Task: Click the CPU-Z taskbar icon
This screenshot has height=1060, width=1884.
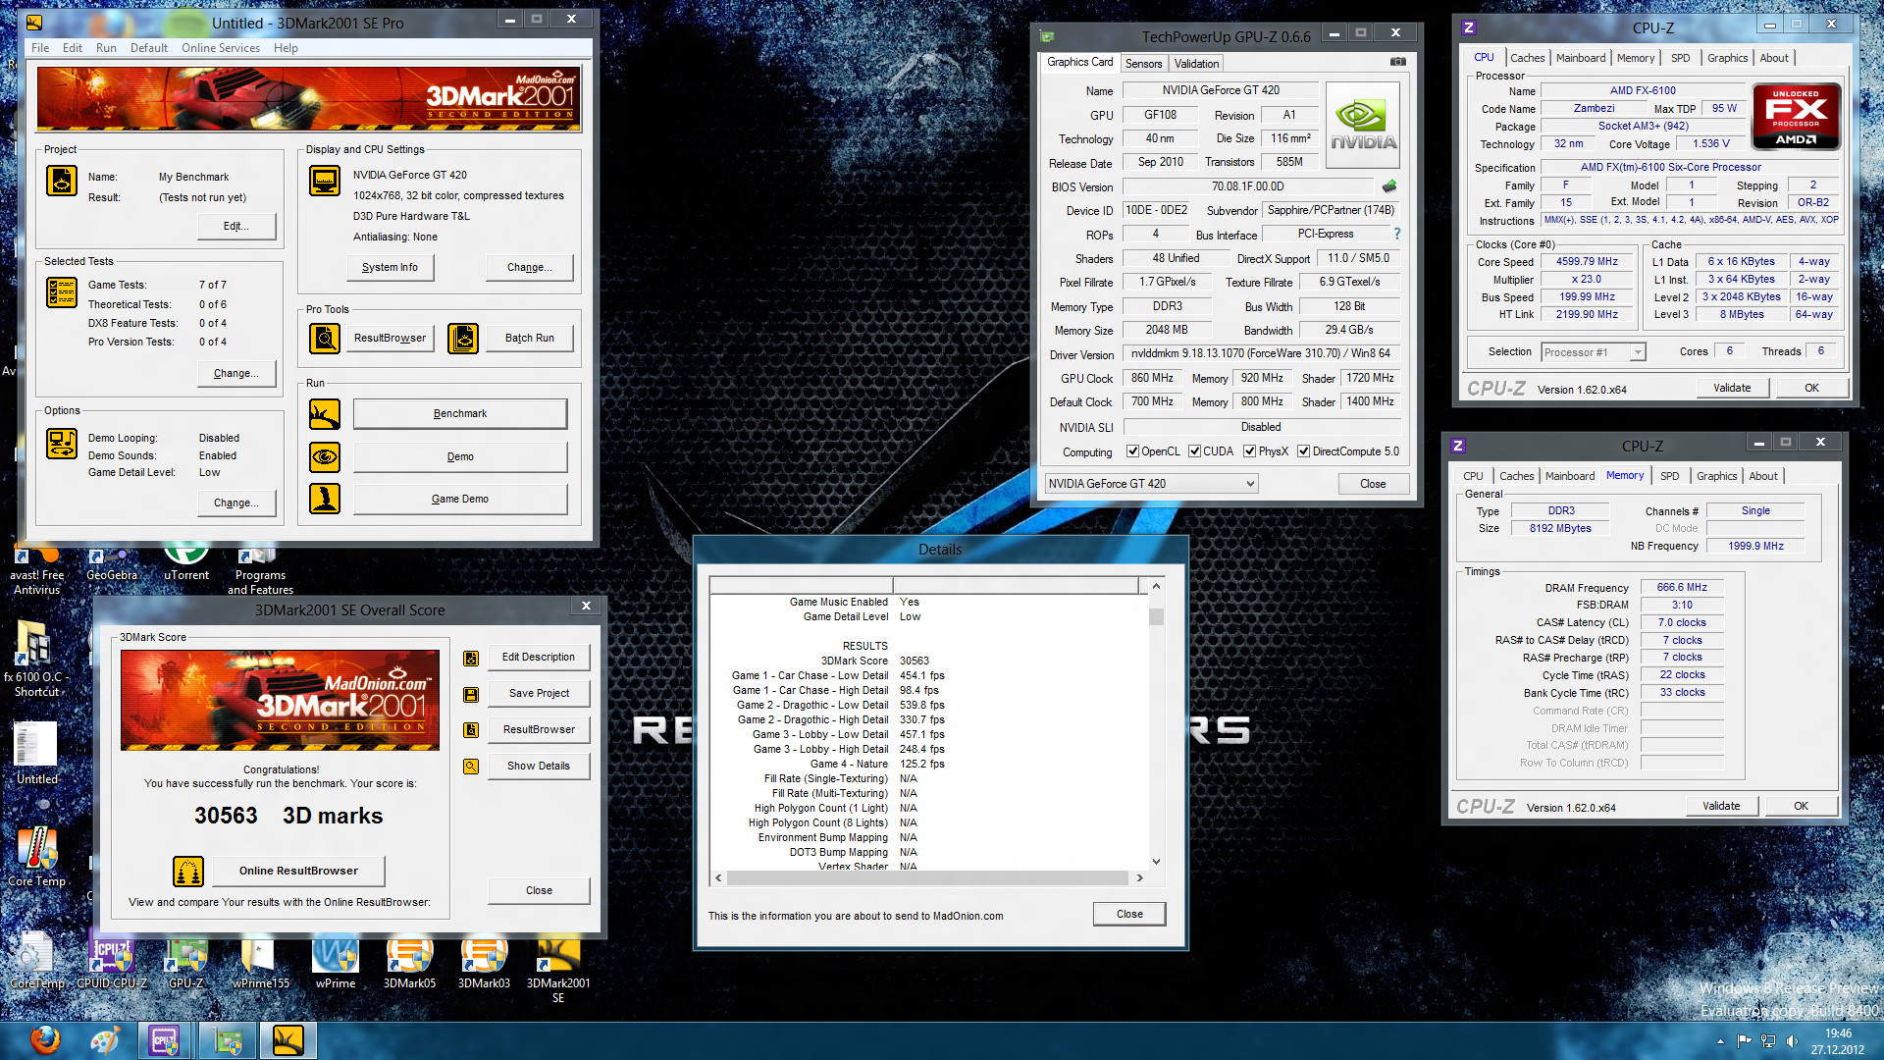Action: (165, 1040)
